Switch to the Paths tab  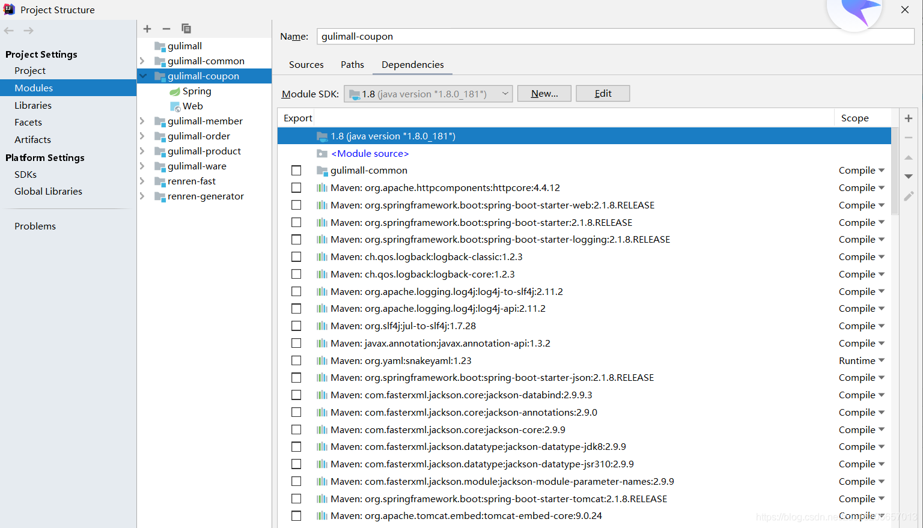pyautogui.click(x=352, y=64)
